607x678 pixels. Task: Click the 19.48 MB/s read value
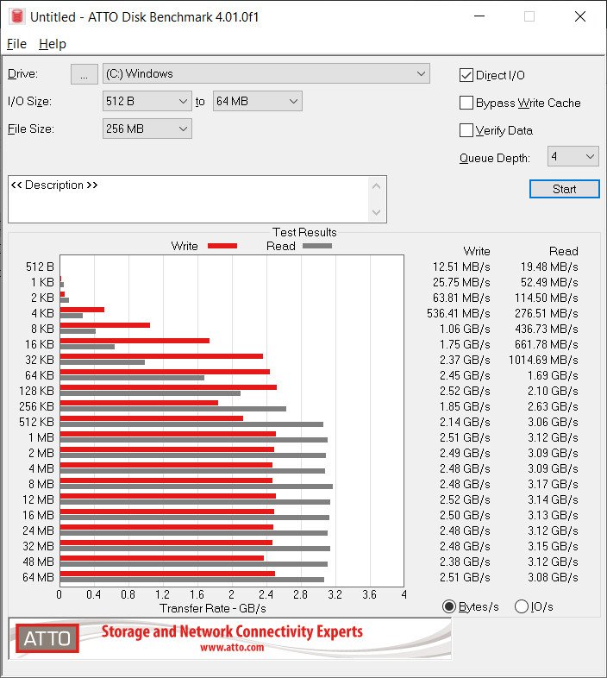(x=549, y=267)
